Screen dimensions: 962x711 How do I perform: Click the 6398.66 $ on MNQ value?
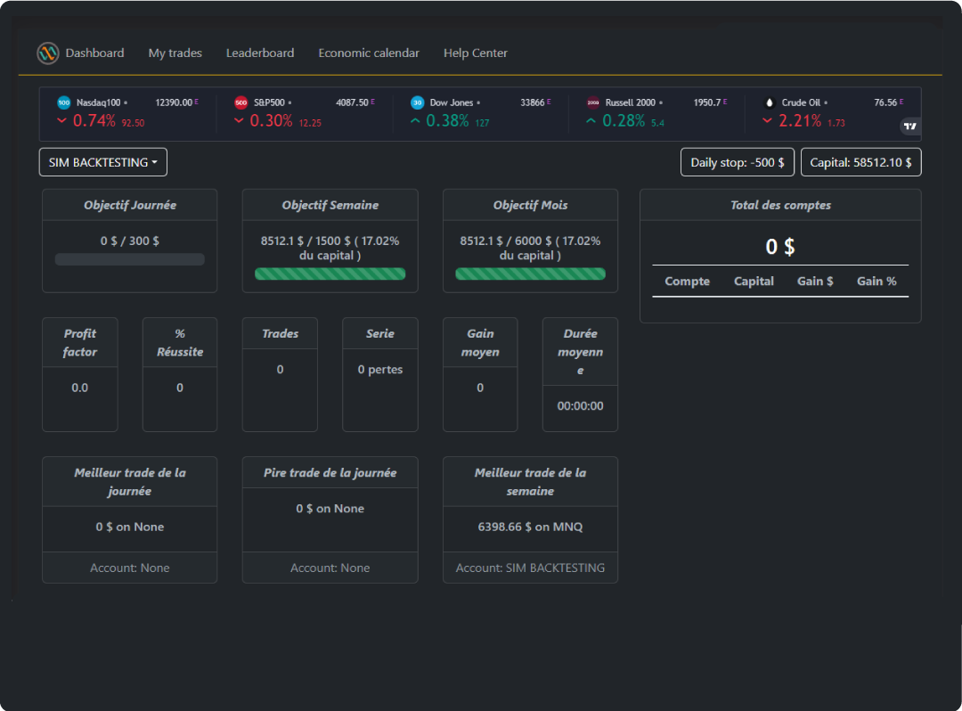(x=530, y=527)
